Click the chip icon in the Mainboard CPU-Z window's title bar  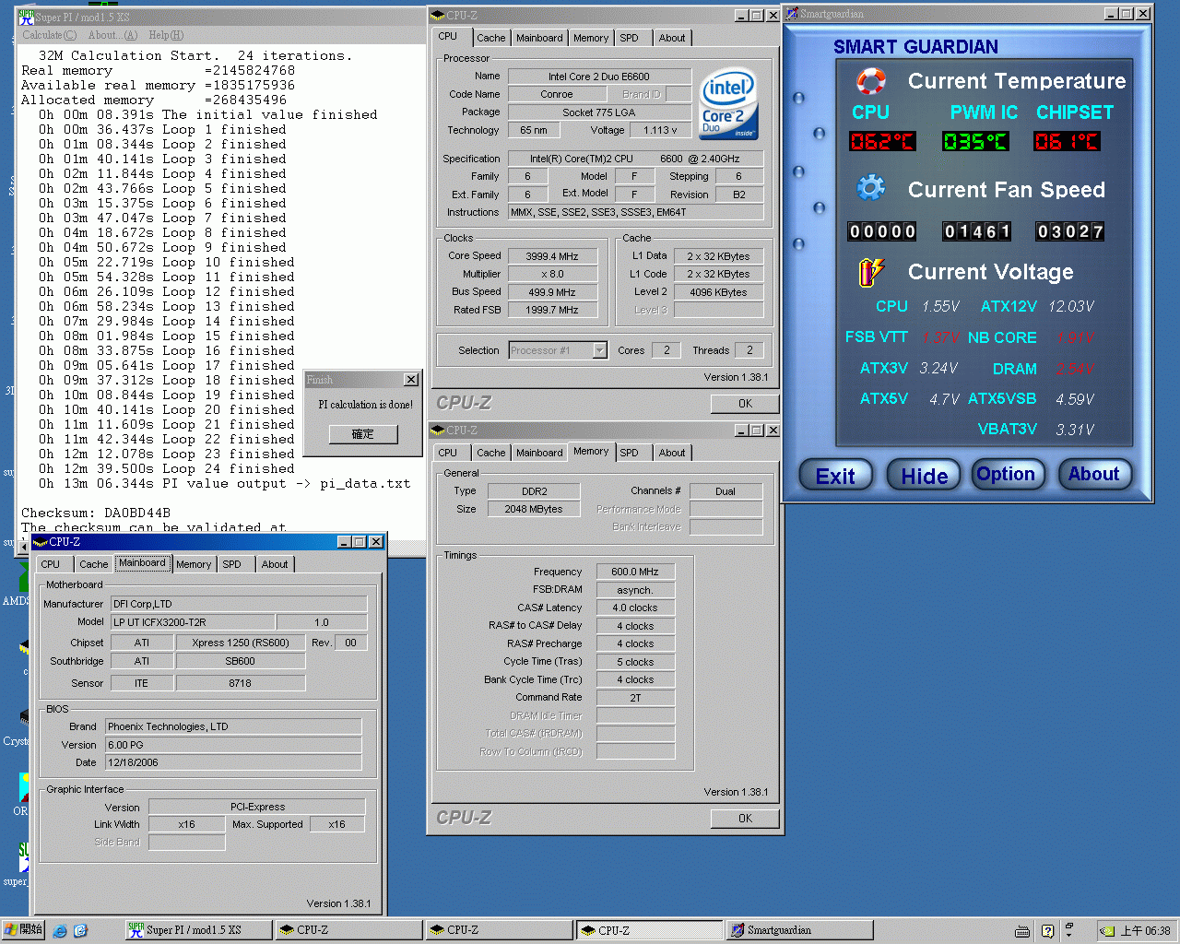[x=41, y=542]
